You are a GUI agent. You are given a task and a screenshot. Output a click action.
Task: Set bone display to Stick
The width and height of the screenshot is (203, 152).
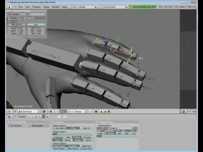69,137
